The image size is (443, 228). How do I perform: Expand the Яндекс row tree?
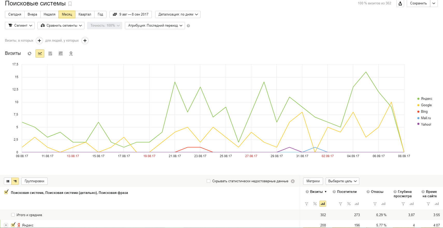[6, 225]
